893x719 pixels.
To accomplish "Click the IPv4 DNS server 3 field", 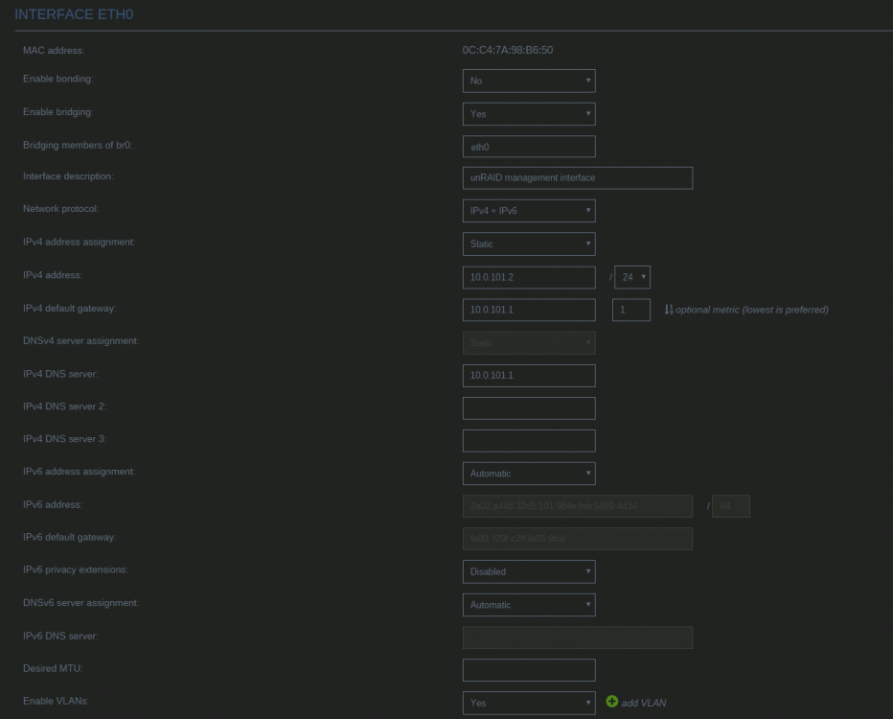I will pyautogui.click(x=529, y=440).
